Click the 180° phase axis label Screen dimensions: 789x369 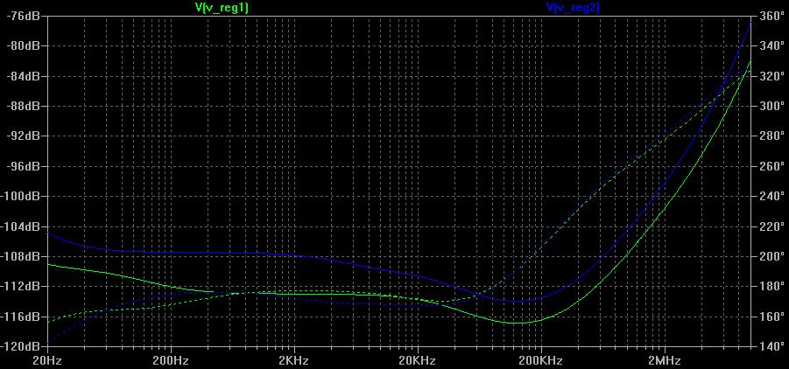(x=771, y=286)
